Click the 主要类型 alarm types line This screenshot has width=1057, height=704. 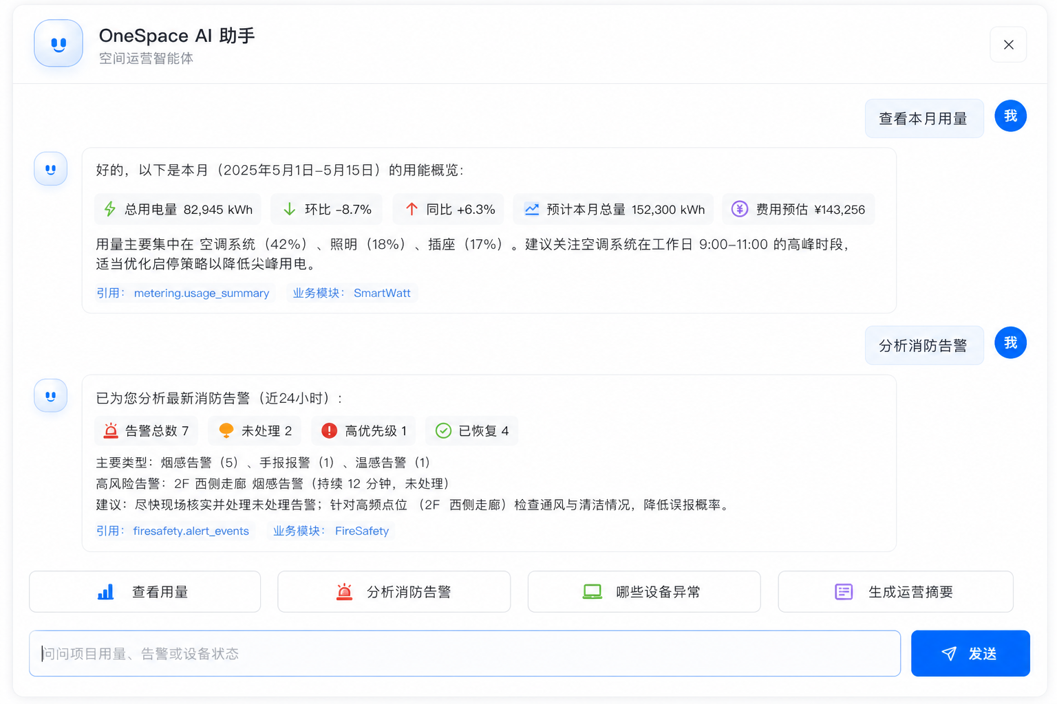pos(263,463)
